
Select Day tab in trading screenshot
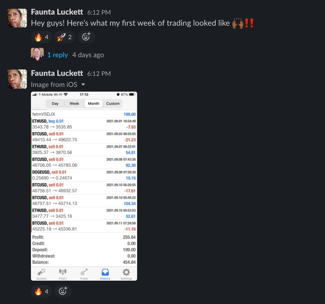[55, 103]
